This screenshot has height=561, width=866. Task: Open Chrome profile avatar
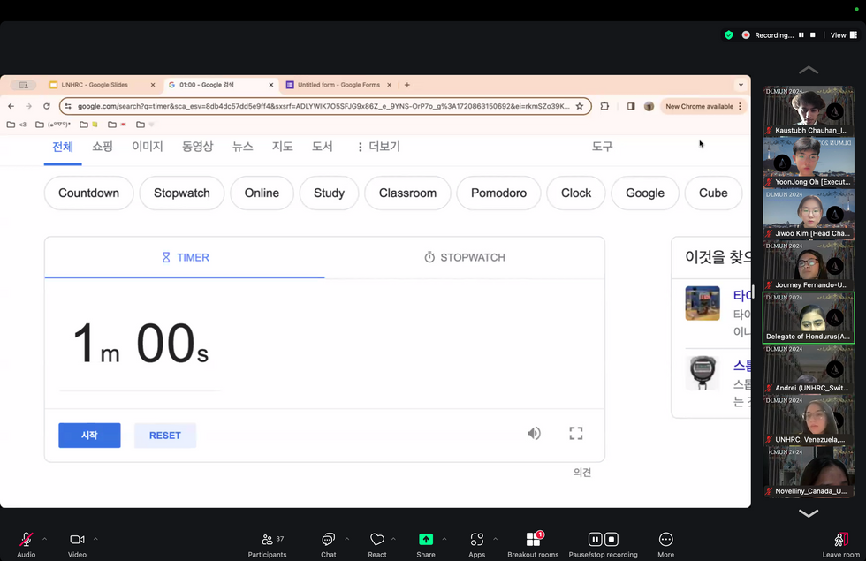pyautogui.click(x=649, y=106)
